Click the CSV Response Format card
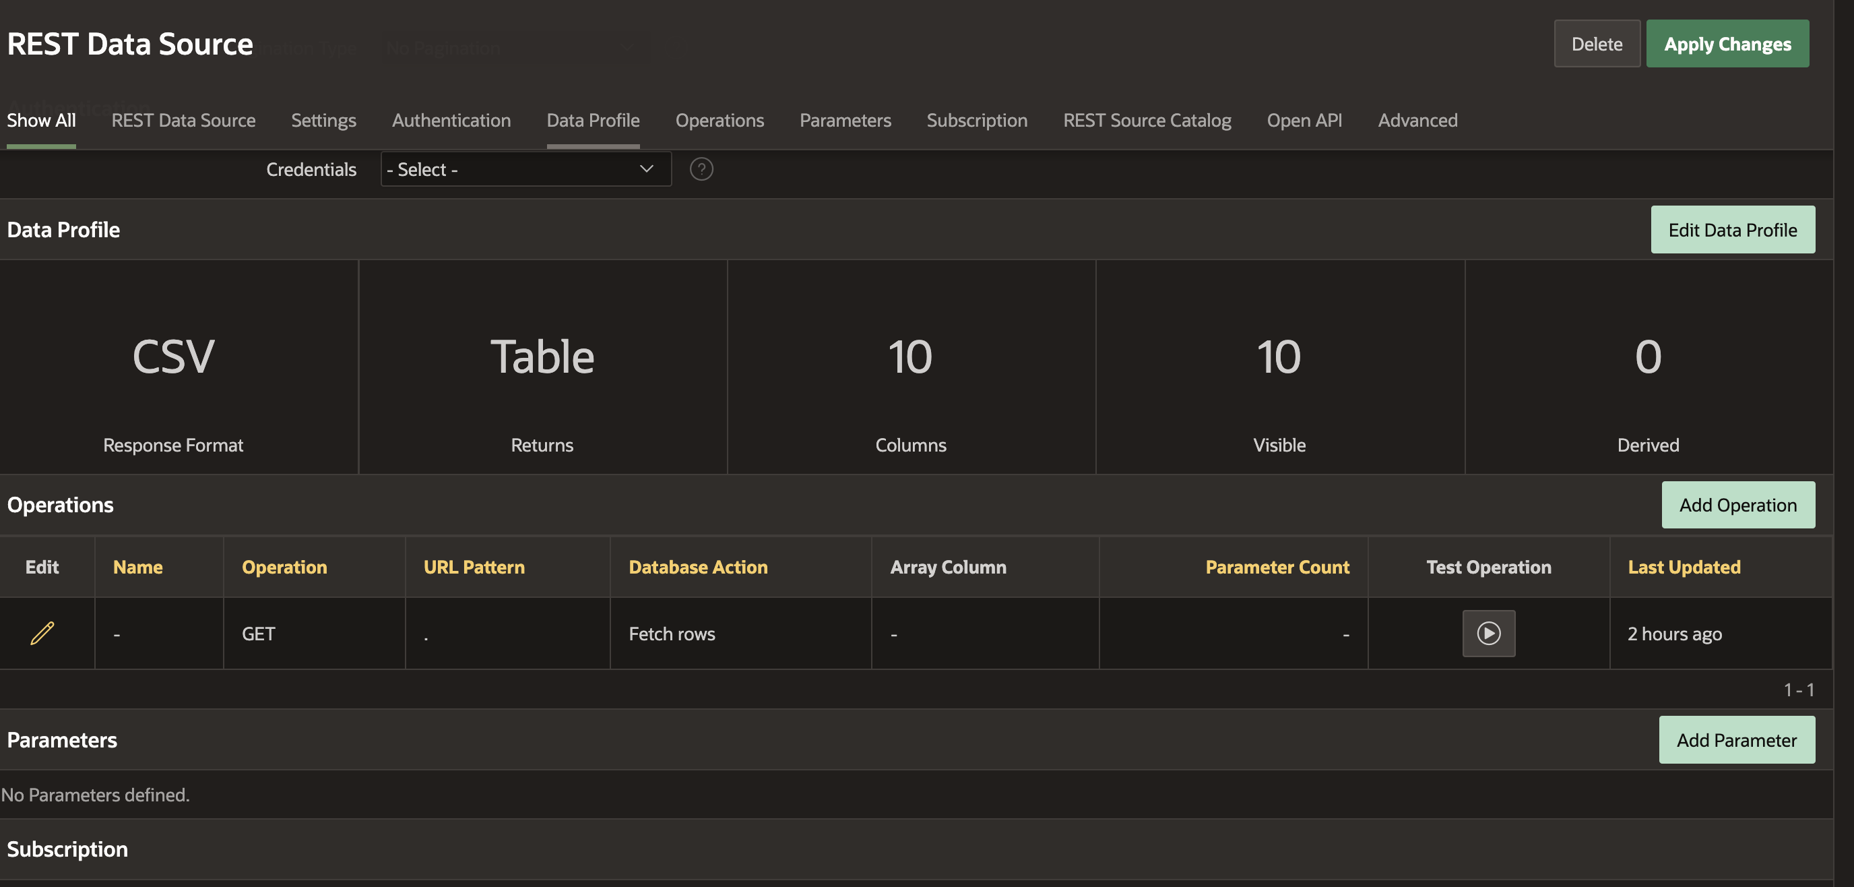Image resolution: width=1854 pixels, height=887 pixels. coord(173,367)
